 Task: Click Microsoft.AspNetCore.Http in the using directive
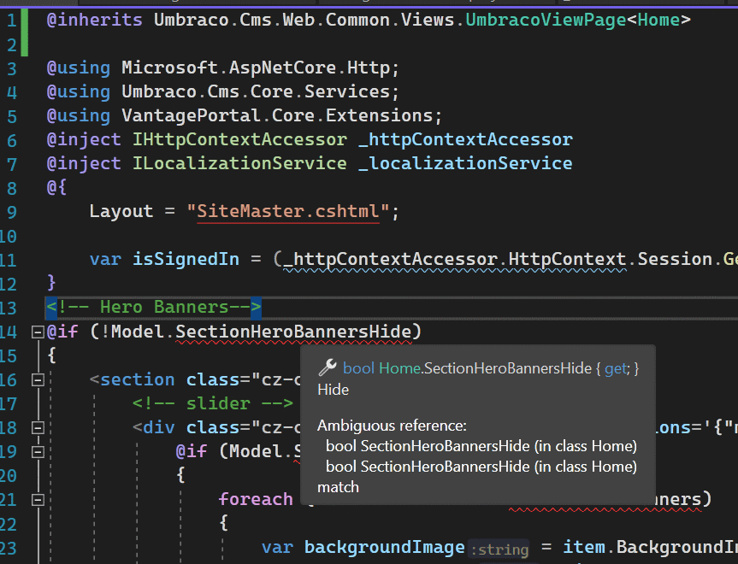(x=256, y=68)
